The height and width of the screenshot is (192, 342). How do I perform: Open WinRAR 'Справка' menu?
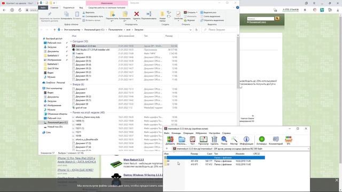tap(226, 133)
